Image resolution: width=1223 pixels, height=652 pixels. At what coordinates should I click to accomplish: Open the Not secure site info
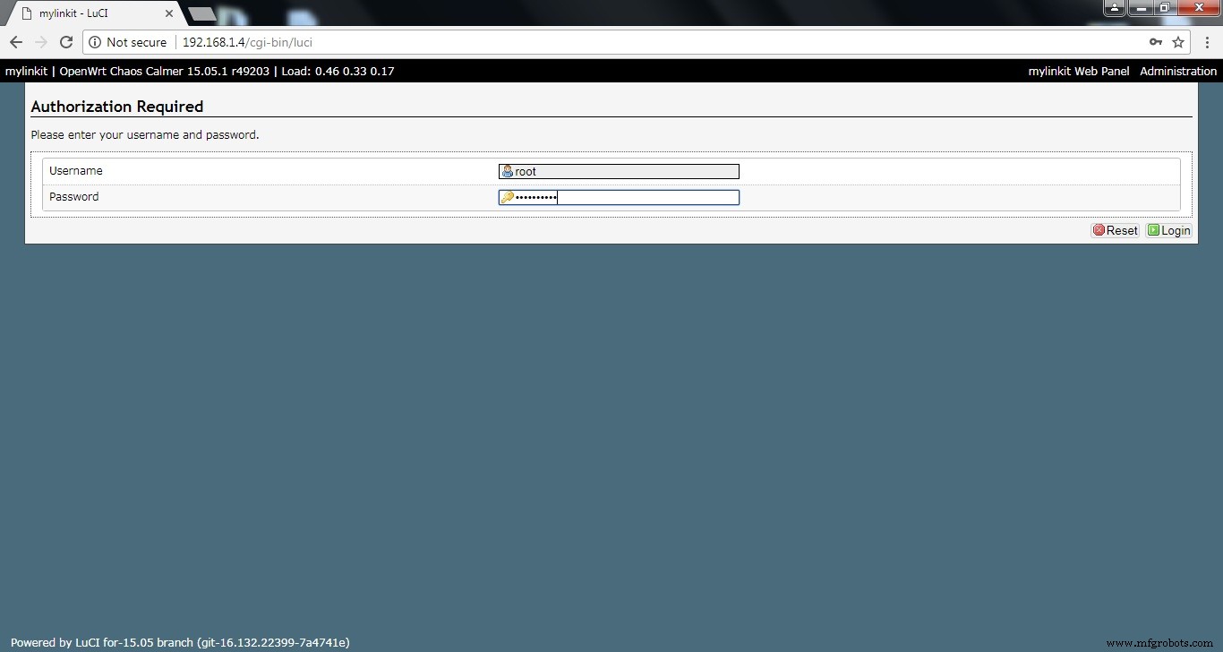click(128, 42)
